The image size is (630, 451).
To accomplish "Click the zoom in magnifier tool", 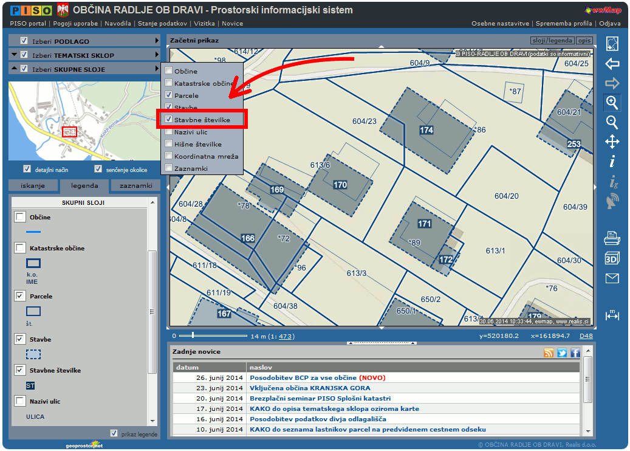I will point(612,102).
